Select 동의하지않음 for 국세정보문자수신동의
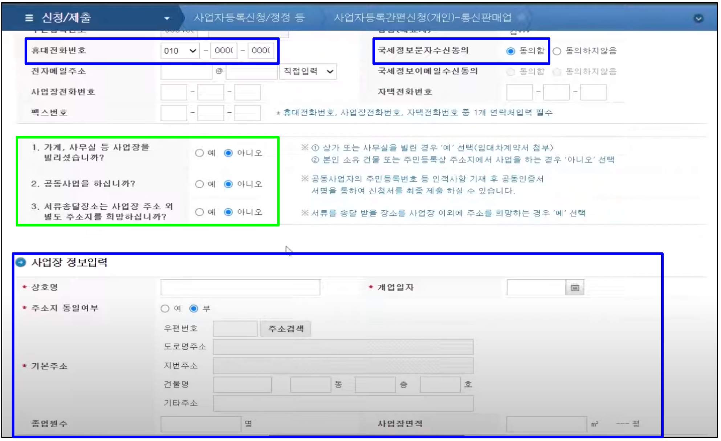The image size is (721, 441). click(557, 51)
